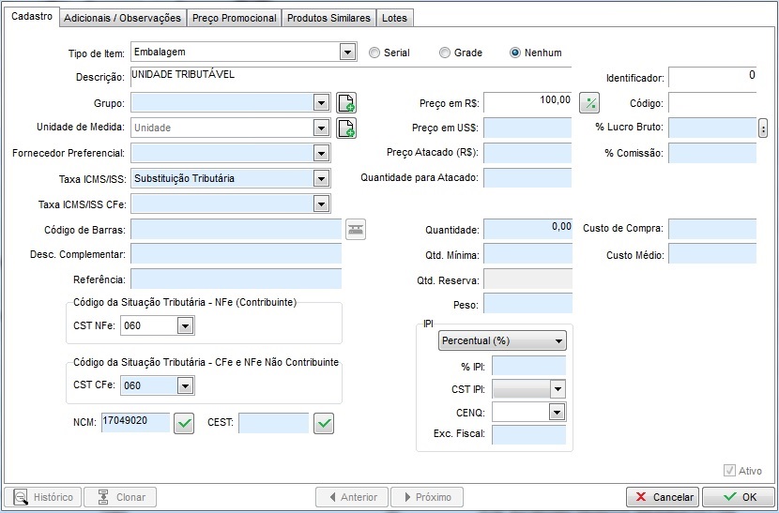
Task: Toggle the Ativo checkbox
Action: (730, 471)
